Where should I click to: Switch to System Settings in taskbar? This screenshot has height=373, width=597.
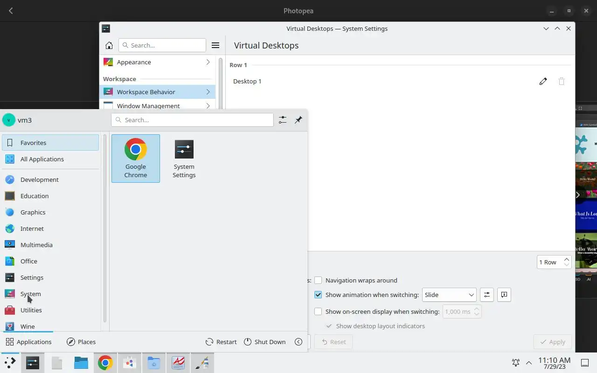point(33,363)
